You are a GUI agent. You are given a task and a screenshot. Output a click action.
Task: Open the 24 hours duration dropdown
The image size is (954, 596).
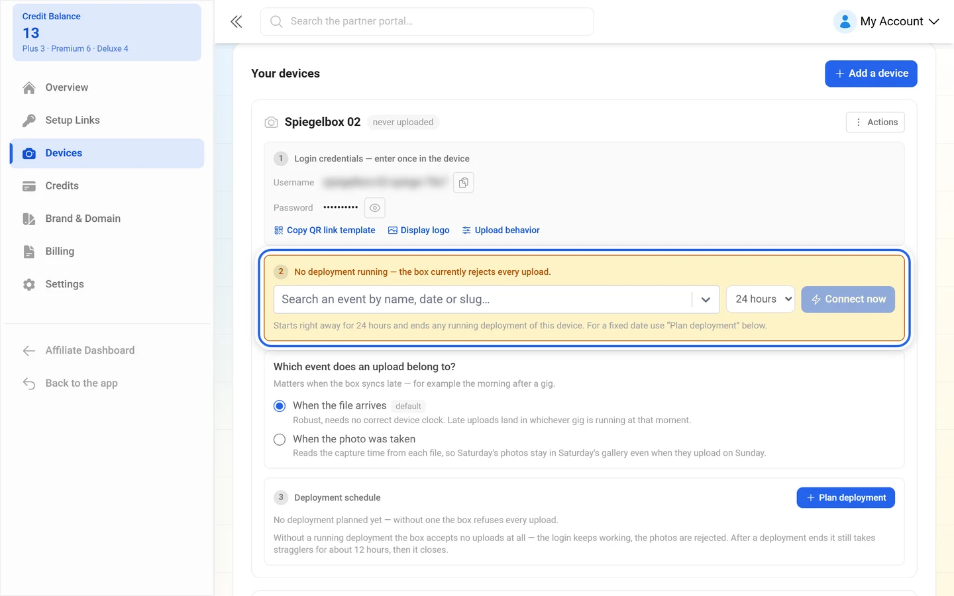pos(761,299)
